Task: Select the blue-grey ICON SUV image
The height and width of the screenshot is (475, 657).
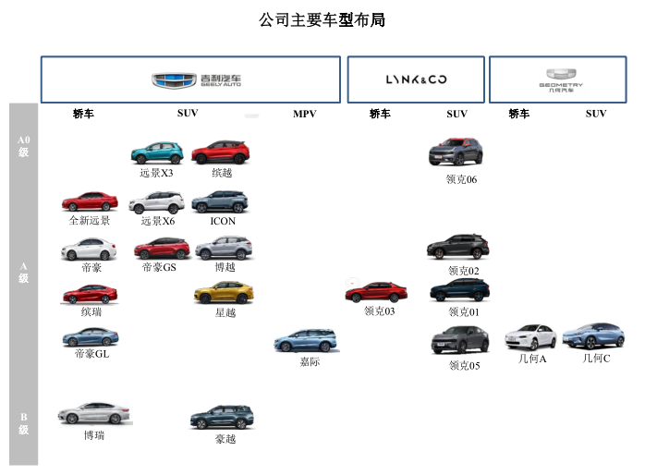Action: coord(220,201)
